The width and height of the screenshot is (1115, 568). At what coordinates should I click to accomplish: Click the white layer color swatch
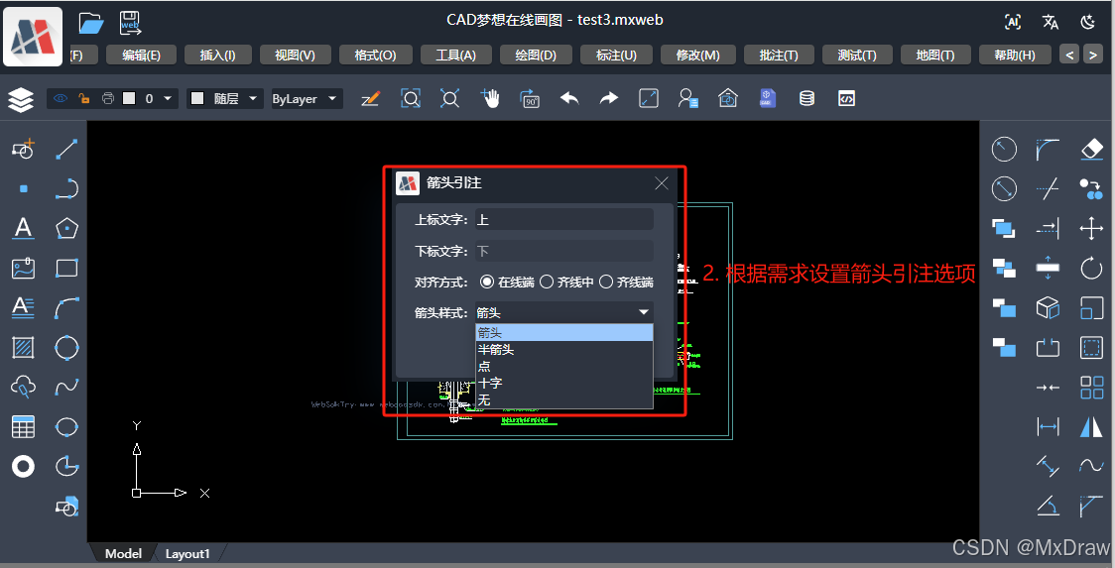129,98
